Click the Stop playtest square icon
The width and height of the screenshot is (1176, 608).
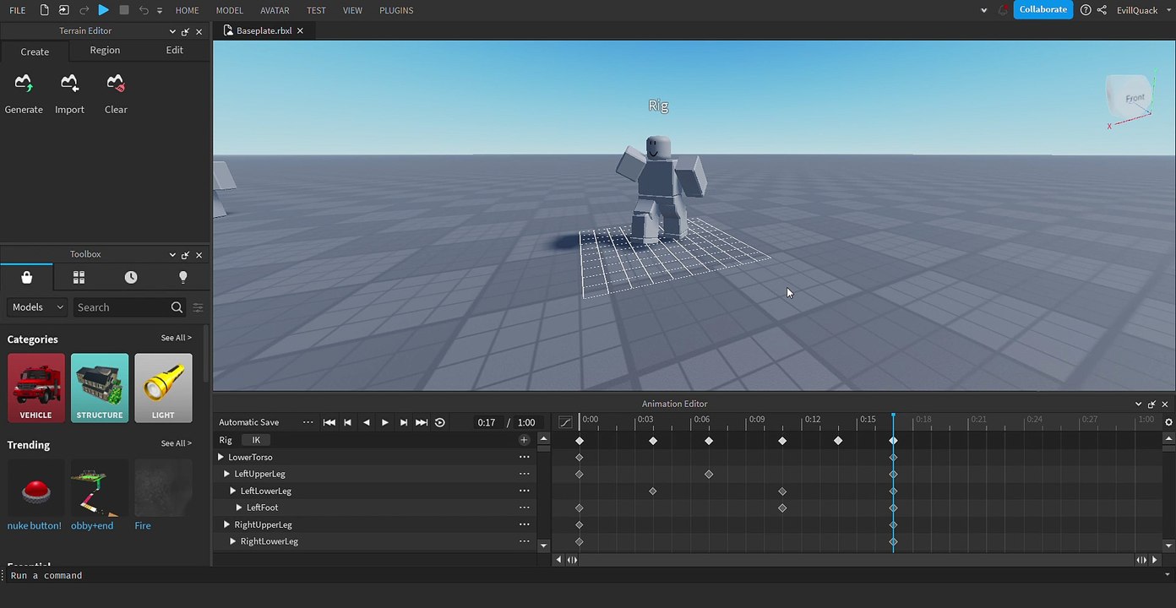[x=124, y=10]
